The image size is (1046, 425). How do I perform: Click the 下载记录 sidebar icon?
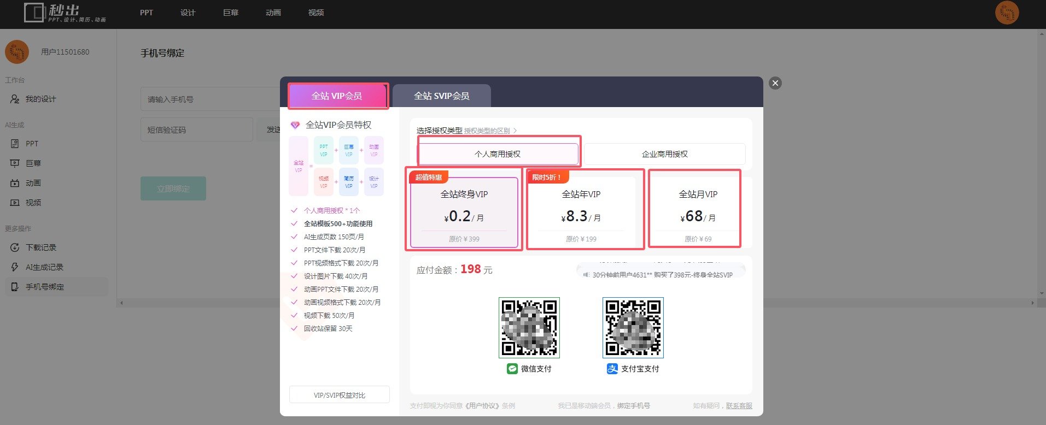15,247
